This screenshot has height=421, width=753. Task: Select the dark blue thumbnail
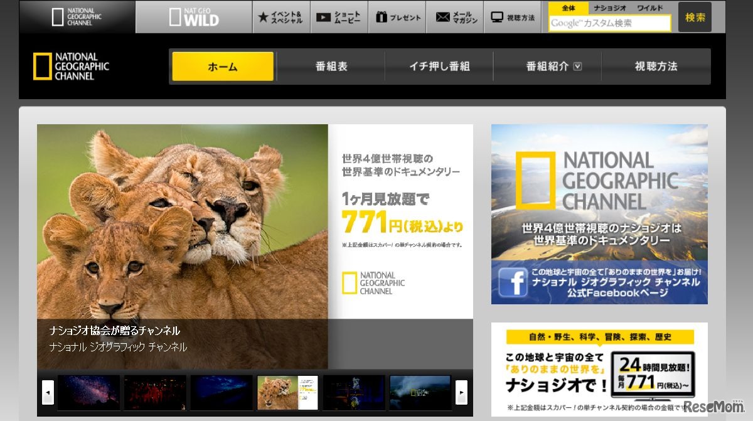[x=222, y=392]
